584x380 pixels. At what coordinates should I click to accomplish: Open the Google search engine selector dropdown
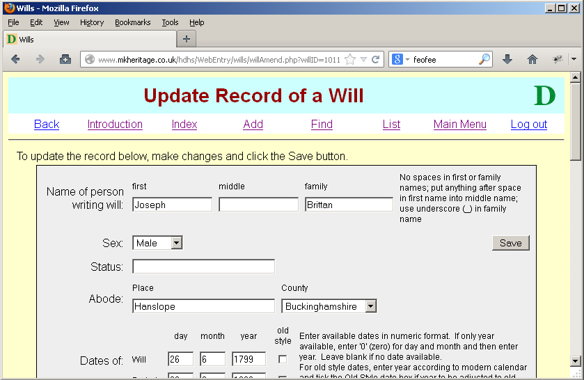tap(401, 60)
